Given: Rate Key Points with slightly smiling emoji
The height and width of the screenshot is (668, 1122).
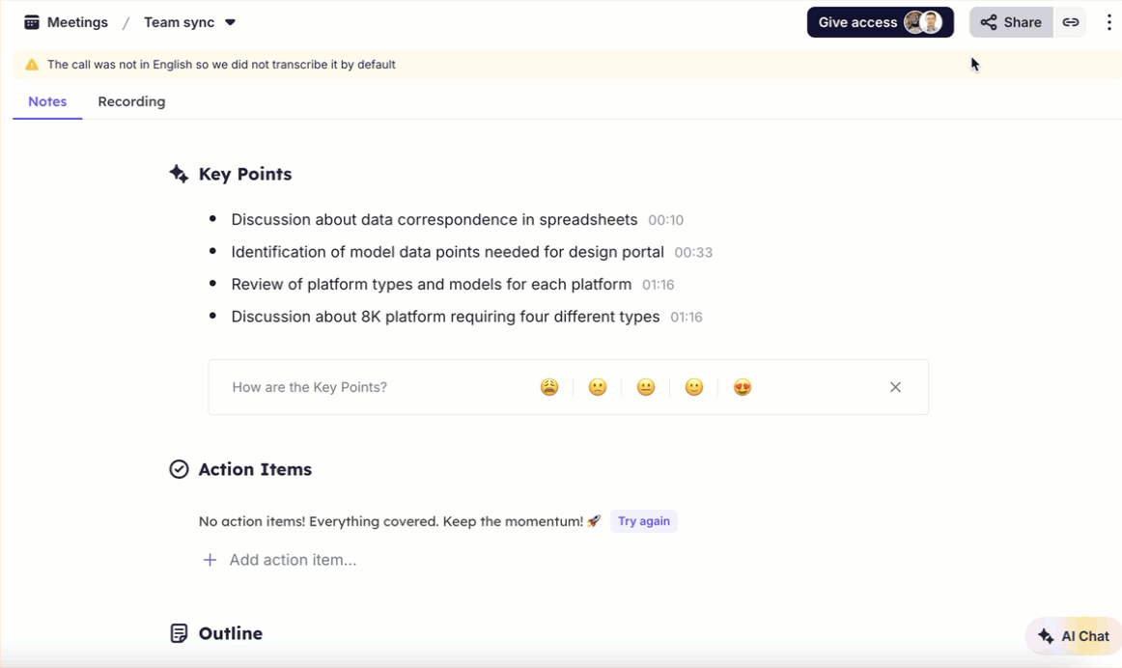Looking at the screenshot, I should pyautogui.click(x=694, y=387).
